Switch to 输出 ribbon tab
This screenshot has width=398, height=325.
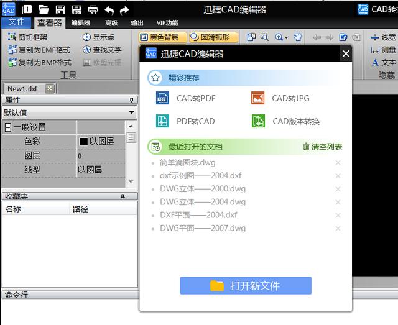click(137, 23)
